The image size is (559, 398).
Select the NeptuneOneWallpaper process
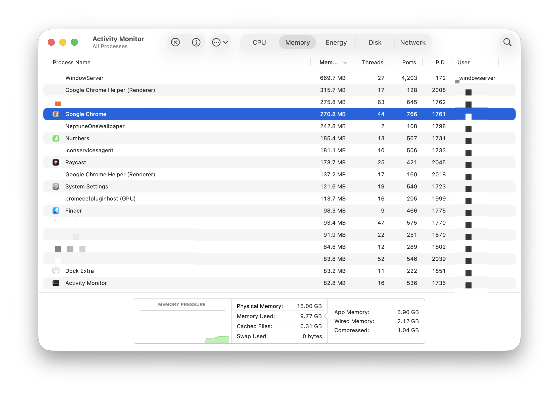(279, 126)
